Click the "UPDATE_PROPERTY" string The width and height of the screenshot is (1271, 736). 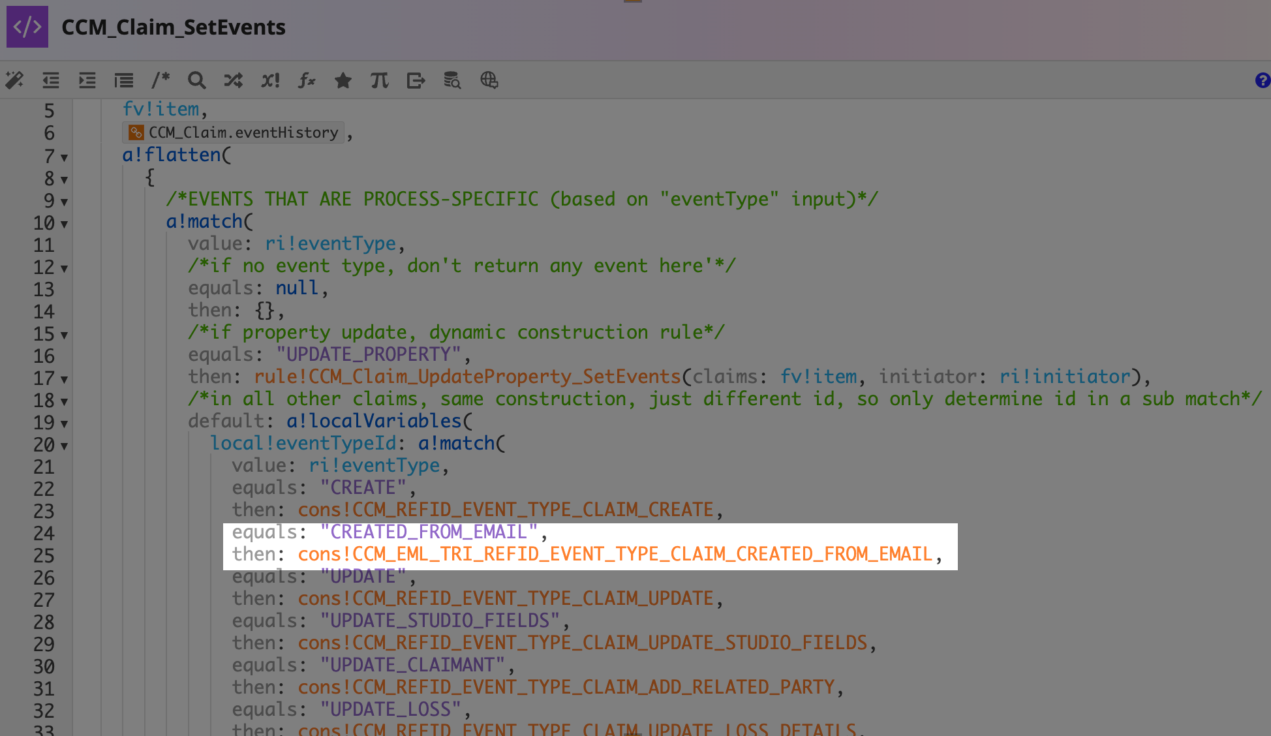coord(369,354)
